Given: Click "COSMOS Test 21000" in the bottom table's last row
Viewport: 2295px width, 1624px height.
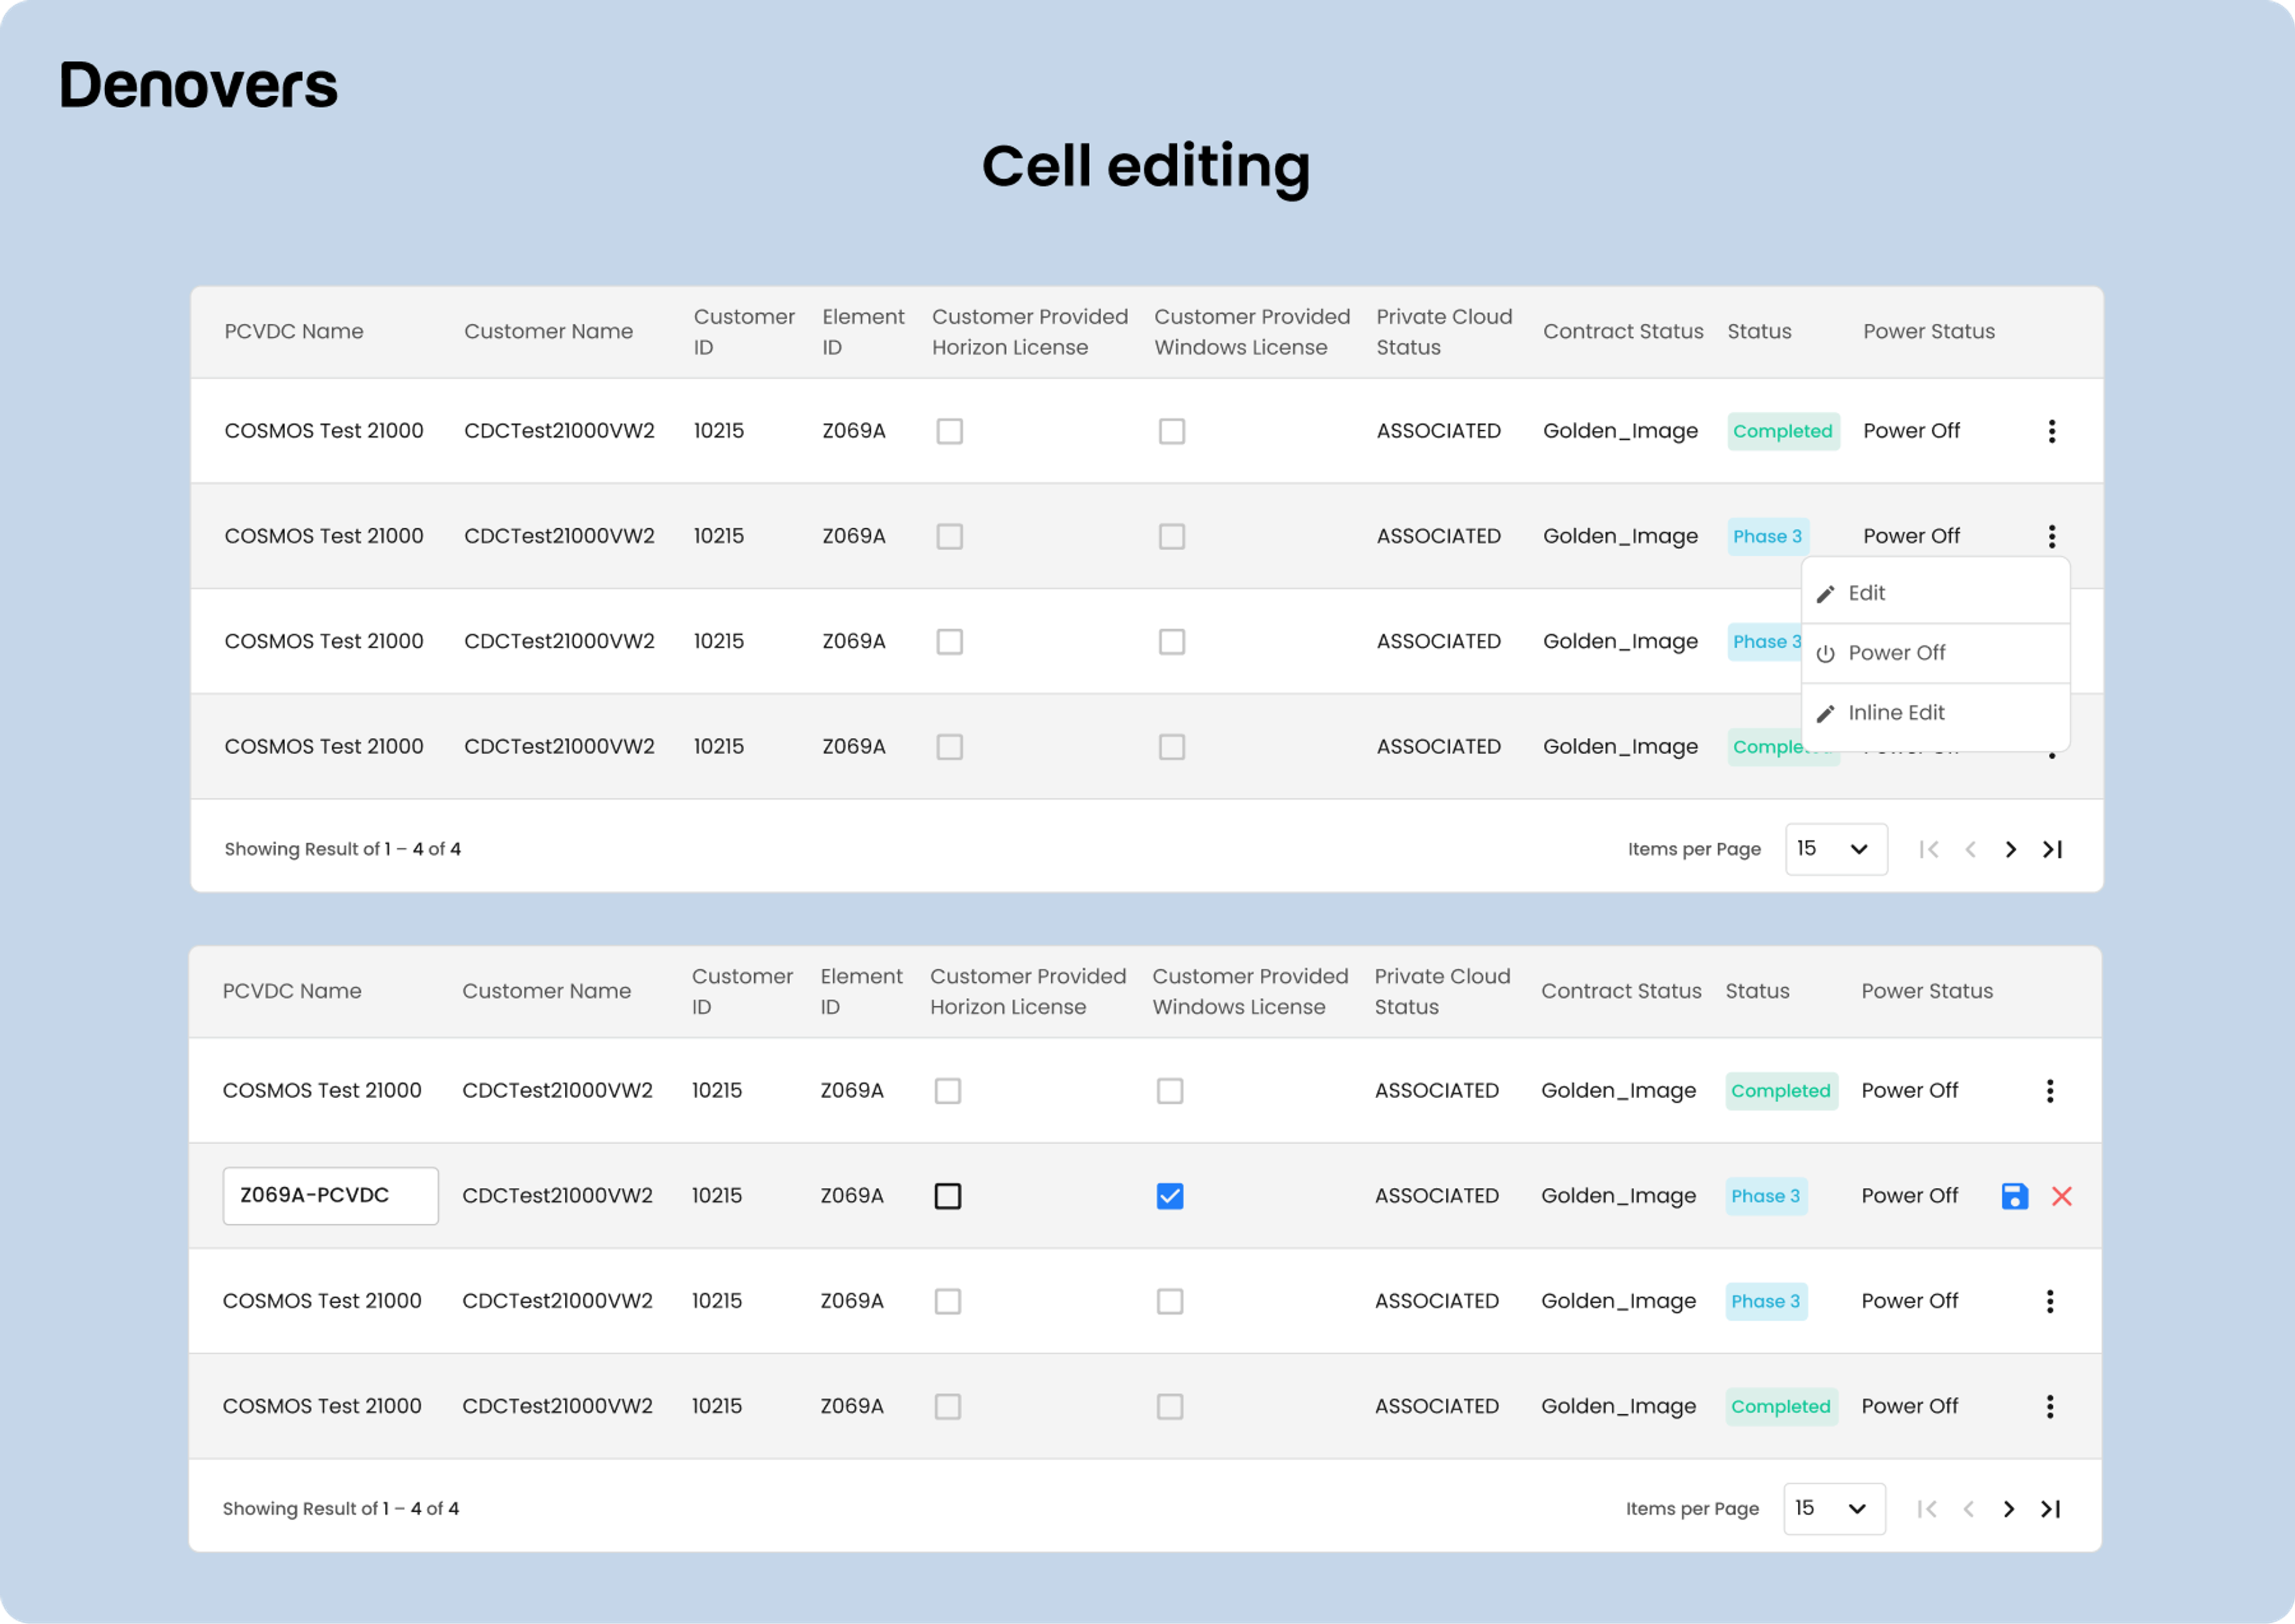Looking at the screenshot, I should (322, 1406).
